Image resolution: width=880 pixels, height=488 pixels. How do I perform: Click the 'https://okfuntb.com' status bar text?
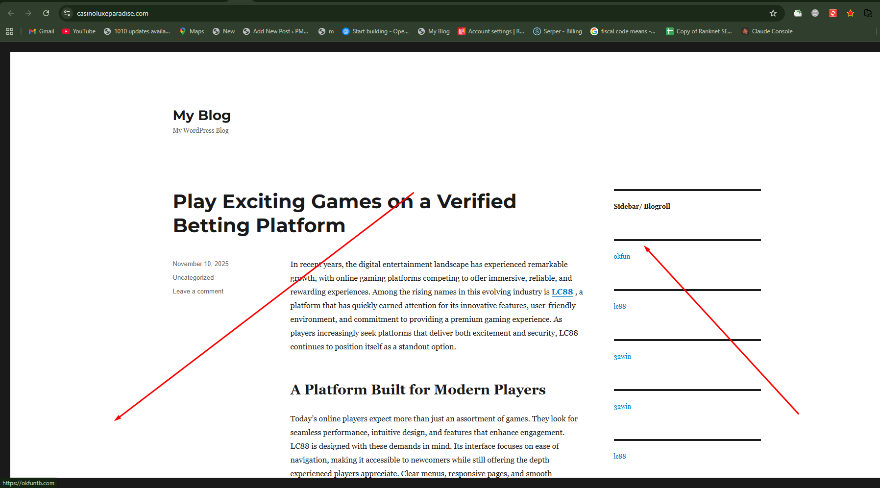28,483
